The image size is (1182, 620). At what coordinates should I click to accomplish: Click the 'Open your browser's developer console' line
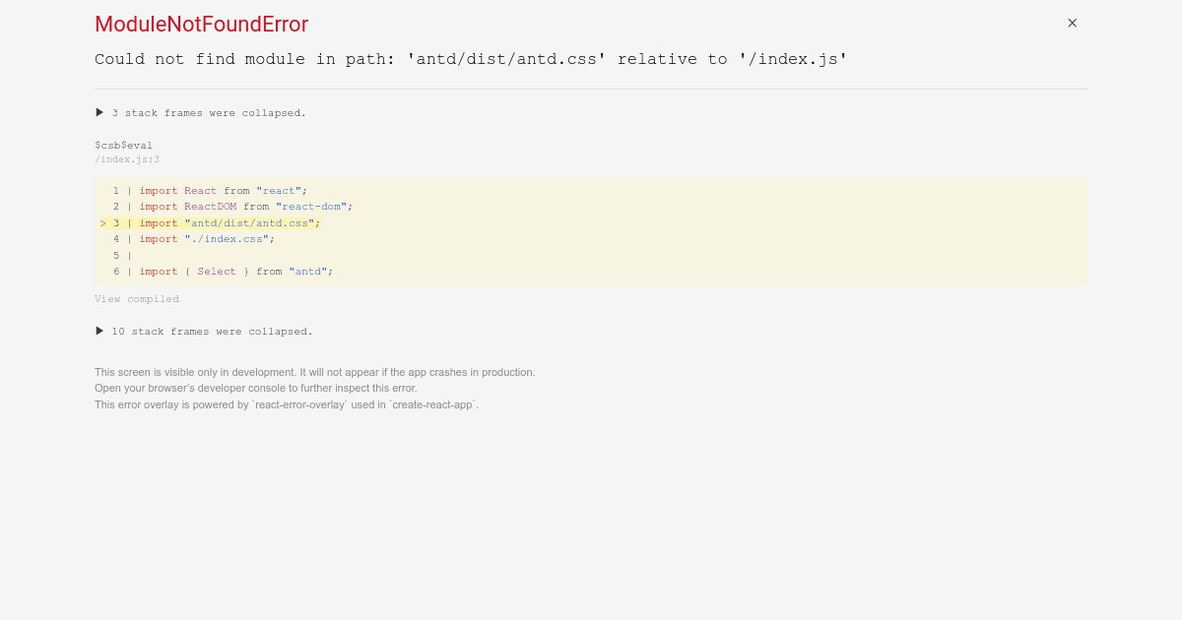pyautogui.click(x=256, y=388)
